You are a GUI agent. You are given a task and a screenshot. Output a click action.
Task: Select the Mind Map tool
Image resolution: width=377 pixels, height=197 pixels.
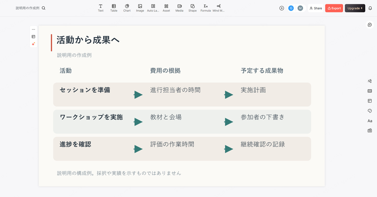pyautogui.click(x=219, y=8)
